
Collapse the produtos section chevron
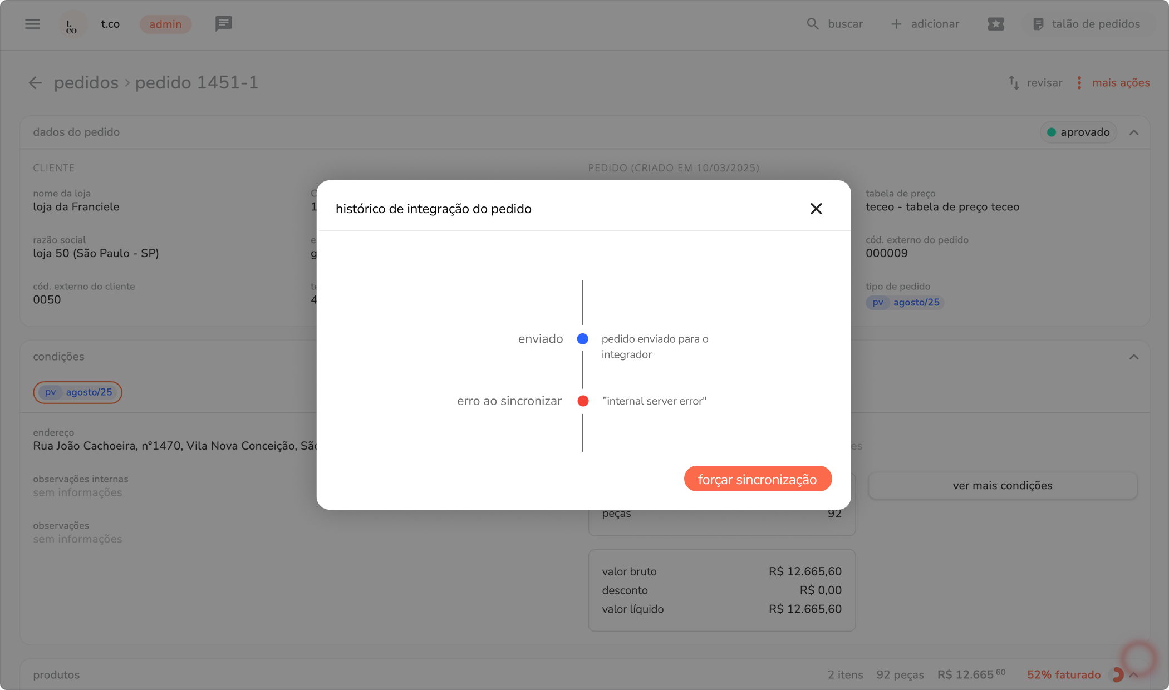point(1133,675)
